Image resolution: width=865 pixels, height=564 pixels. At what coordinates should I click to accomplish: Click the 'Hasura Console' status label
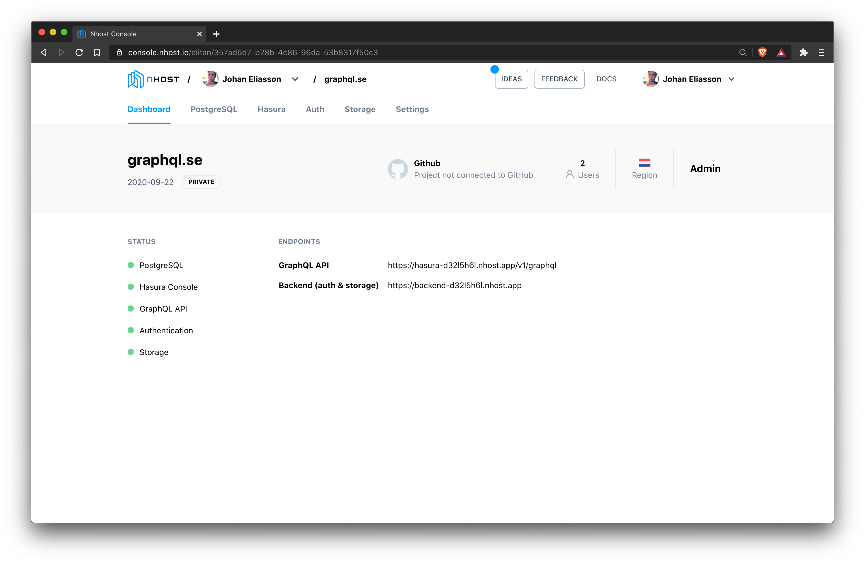pyautogui.click(x=168, y=287)
